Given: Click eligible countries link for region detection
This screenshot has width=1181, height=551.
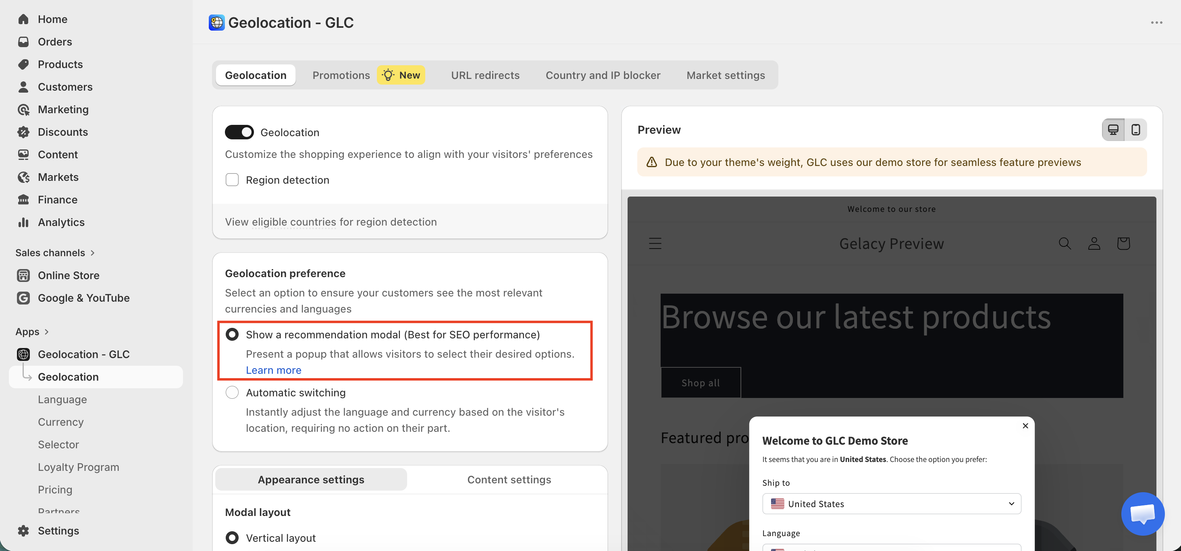Looking at the screenshot, I should [x=294, y=222].
